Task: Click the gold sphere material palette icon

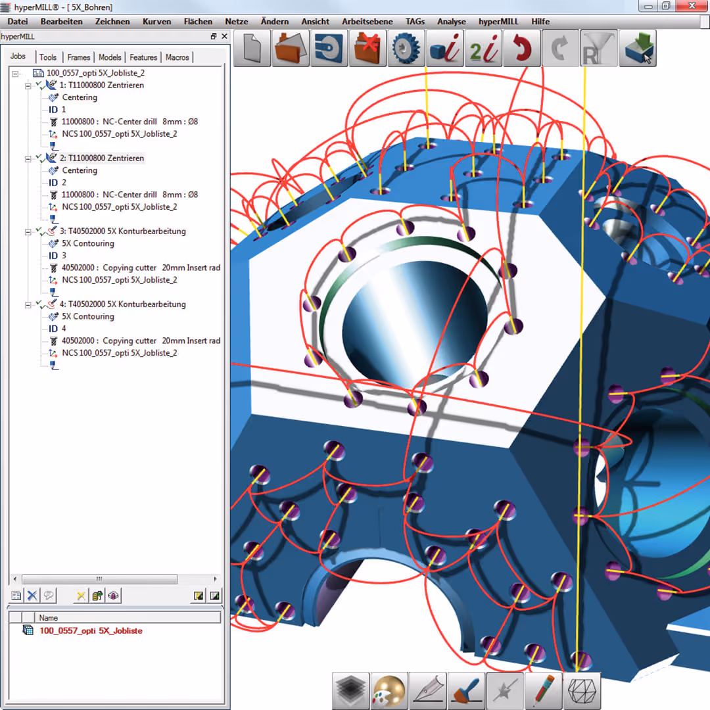Action: coord(389,691)
